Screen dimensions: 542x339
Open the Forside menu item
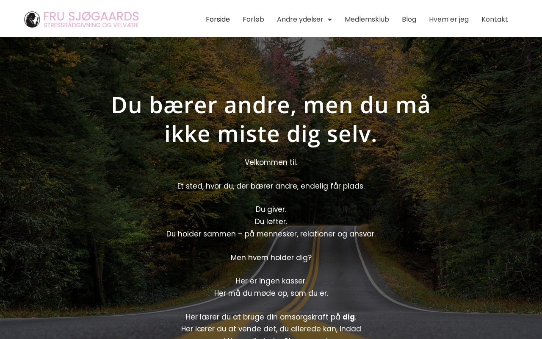(x=218, y=19)
